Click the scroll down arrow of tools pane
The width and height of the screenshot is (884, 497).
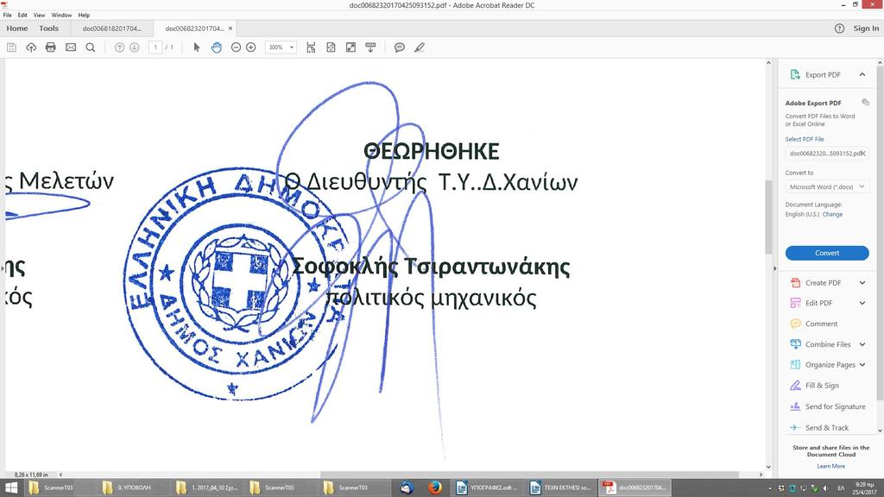880,431
